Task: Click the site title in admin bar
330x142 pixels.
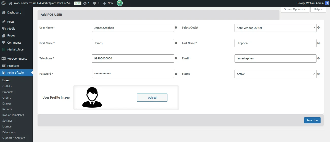Action: coord(43,3)
